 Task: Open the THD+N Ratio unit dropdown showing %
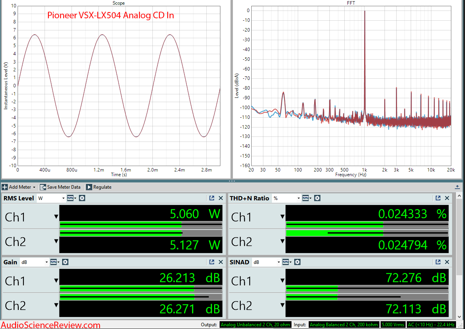(x=286, y=198)
